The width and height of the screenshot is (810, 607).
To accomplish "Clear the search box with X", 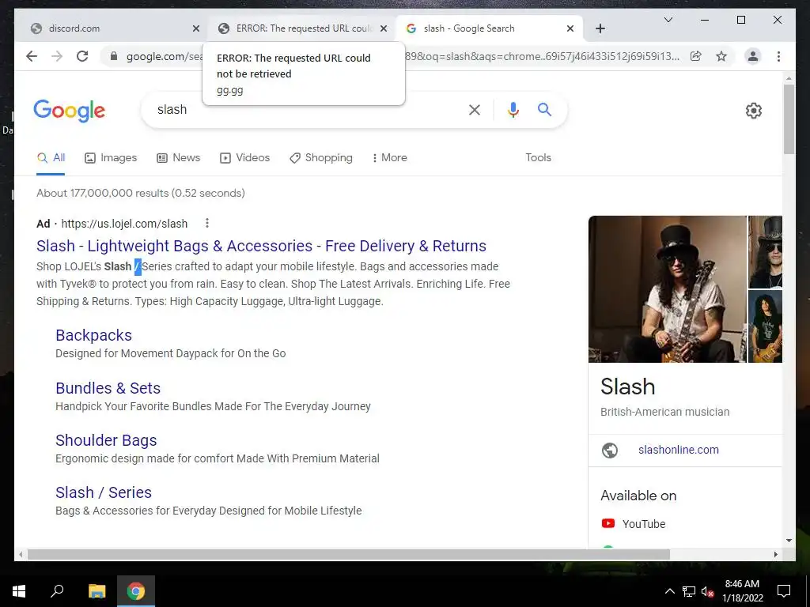I will pos(475,110).
